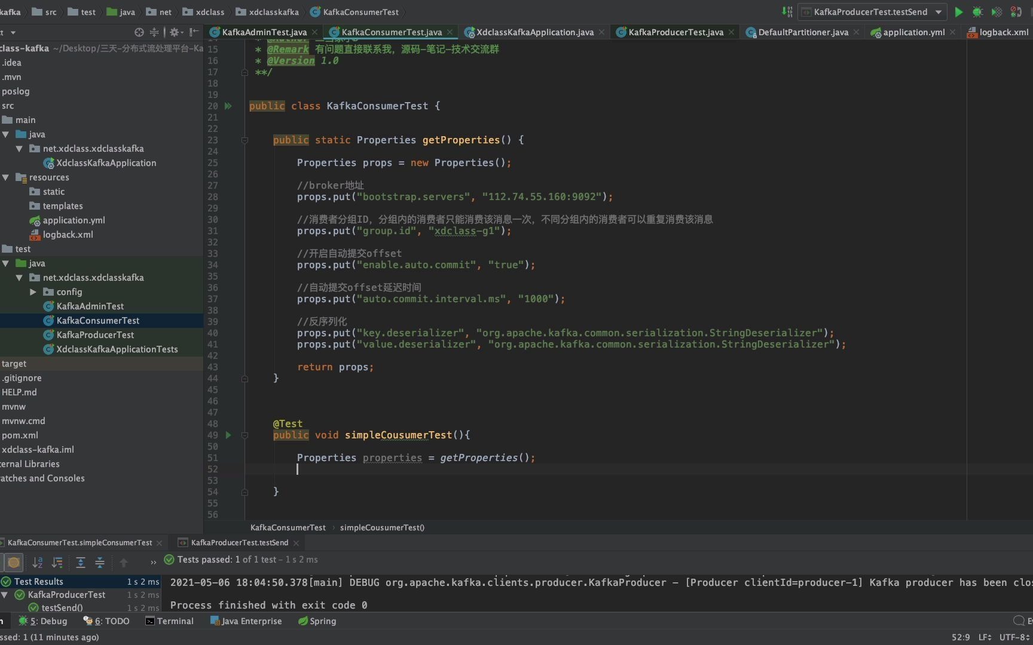This screenshot has height=645, width=1033.
Task: Collapse the test java folder
Action: point(5,263)
